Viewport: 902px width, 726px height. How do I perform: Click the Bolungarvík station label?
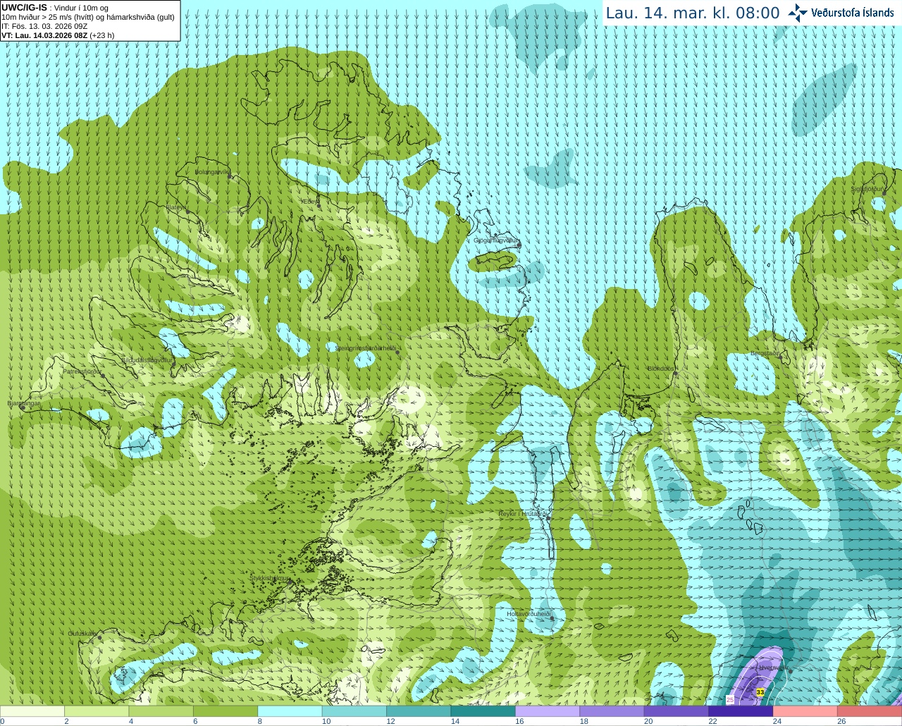click(x=212, y=172)
